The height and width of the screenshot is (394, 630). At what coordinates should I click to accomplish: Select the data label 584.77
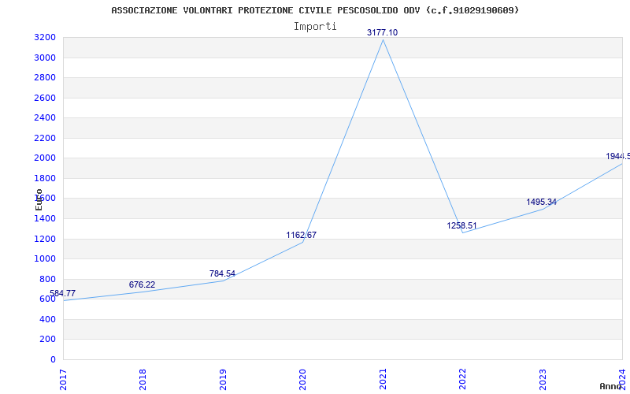coord(62,293)
